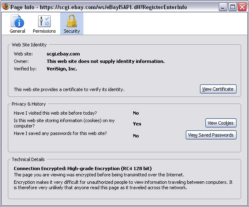Click View Saved Passwords
Screen dimensions: 249x207
(211, 135)
